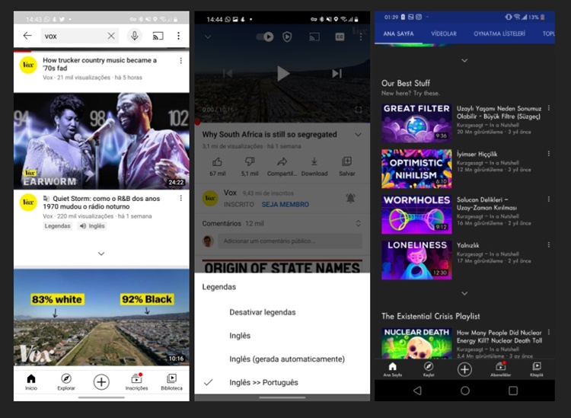
Task: Open the WORMHOLES video thumbnail
Action: [416, 214]
